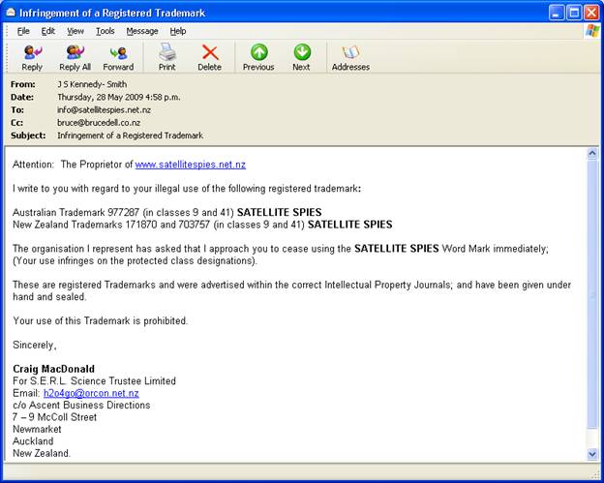Open the Message menu

[142, 31]
